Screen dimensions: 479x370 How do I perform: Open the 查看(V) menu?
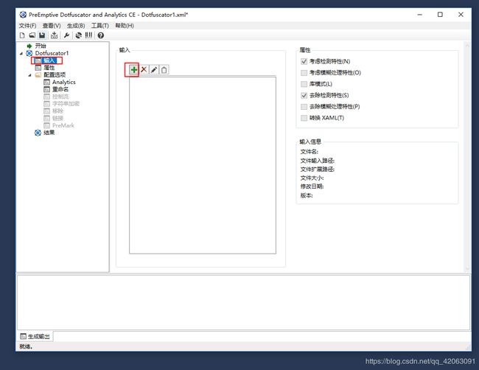(52, 26)
